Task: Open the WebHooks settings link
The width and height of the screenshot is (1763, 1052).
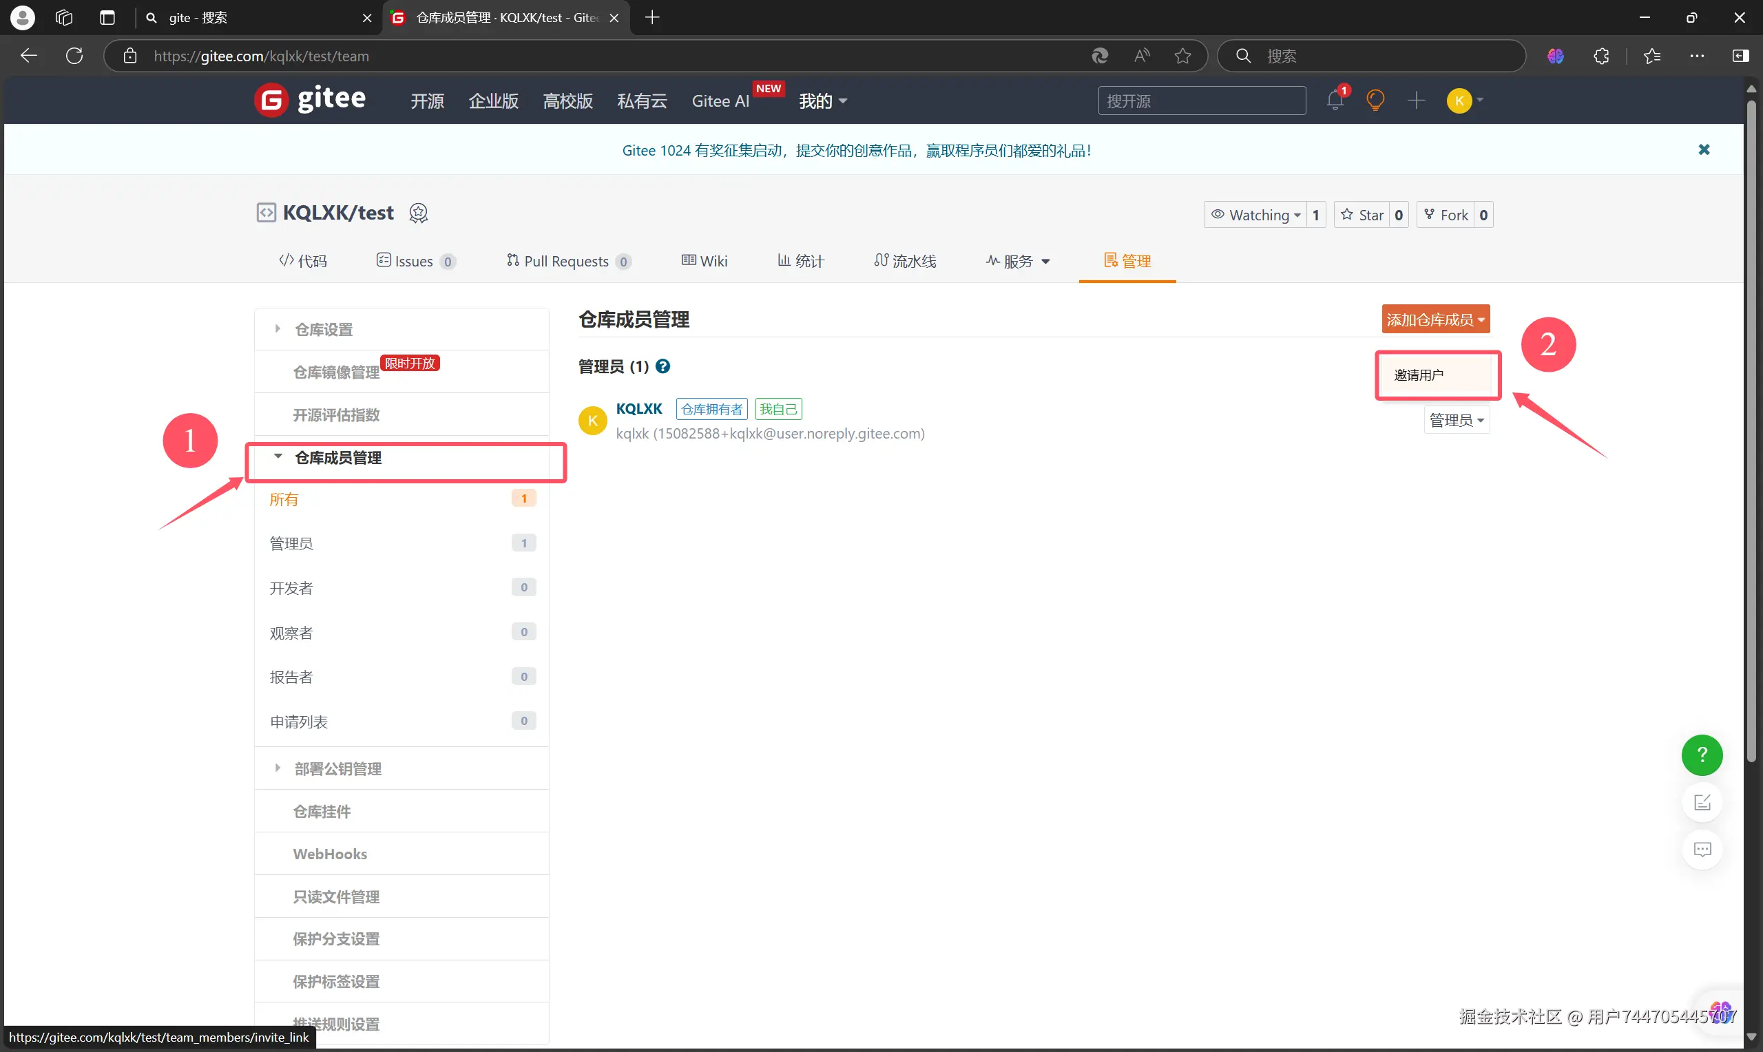Action: 330,854
